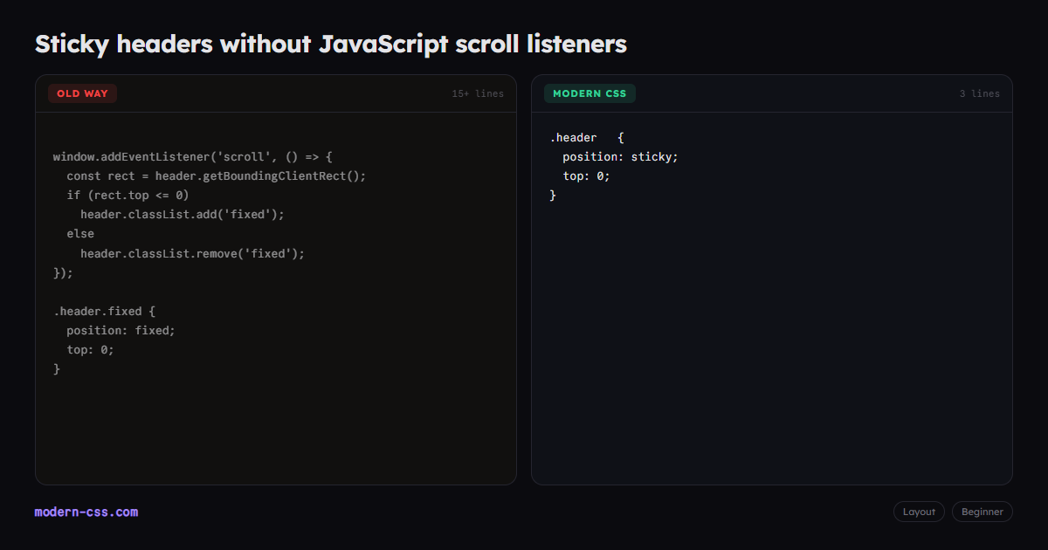The height and width of the screenshot is (550, 1048).
Task: Click the '.header.fixed {' selector line
Action: [105, 311]
